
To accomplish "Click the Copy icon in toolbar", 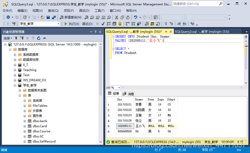I will [122, 17].
